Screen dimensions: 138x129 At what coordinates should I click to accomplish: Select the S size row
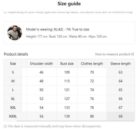point(69,72)
